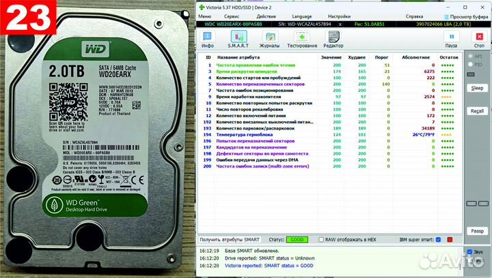The width and height of the screenshot is (492, 278).
Task: Click log line База SMART обновлена
Action: [251, 251]
